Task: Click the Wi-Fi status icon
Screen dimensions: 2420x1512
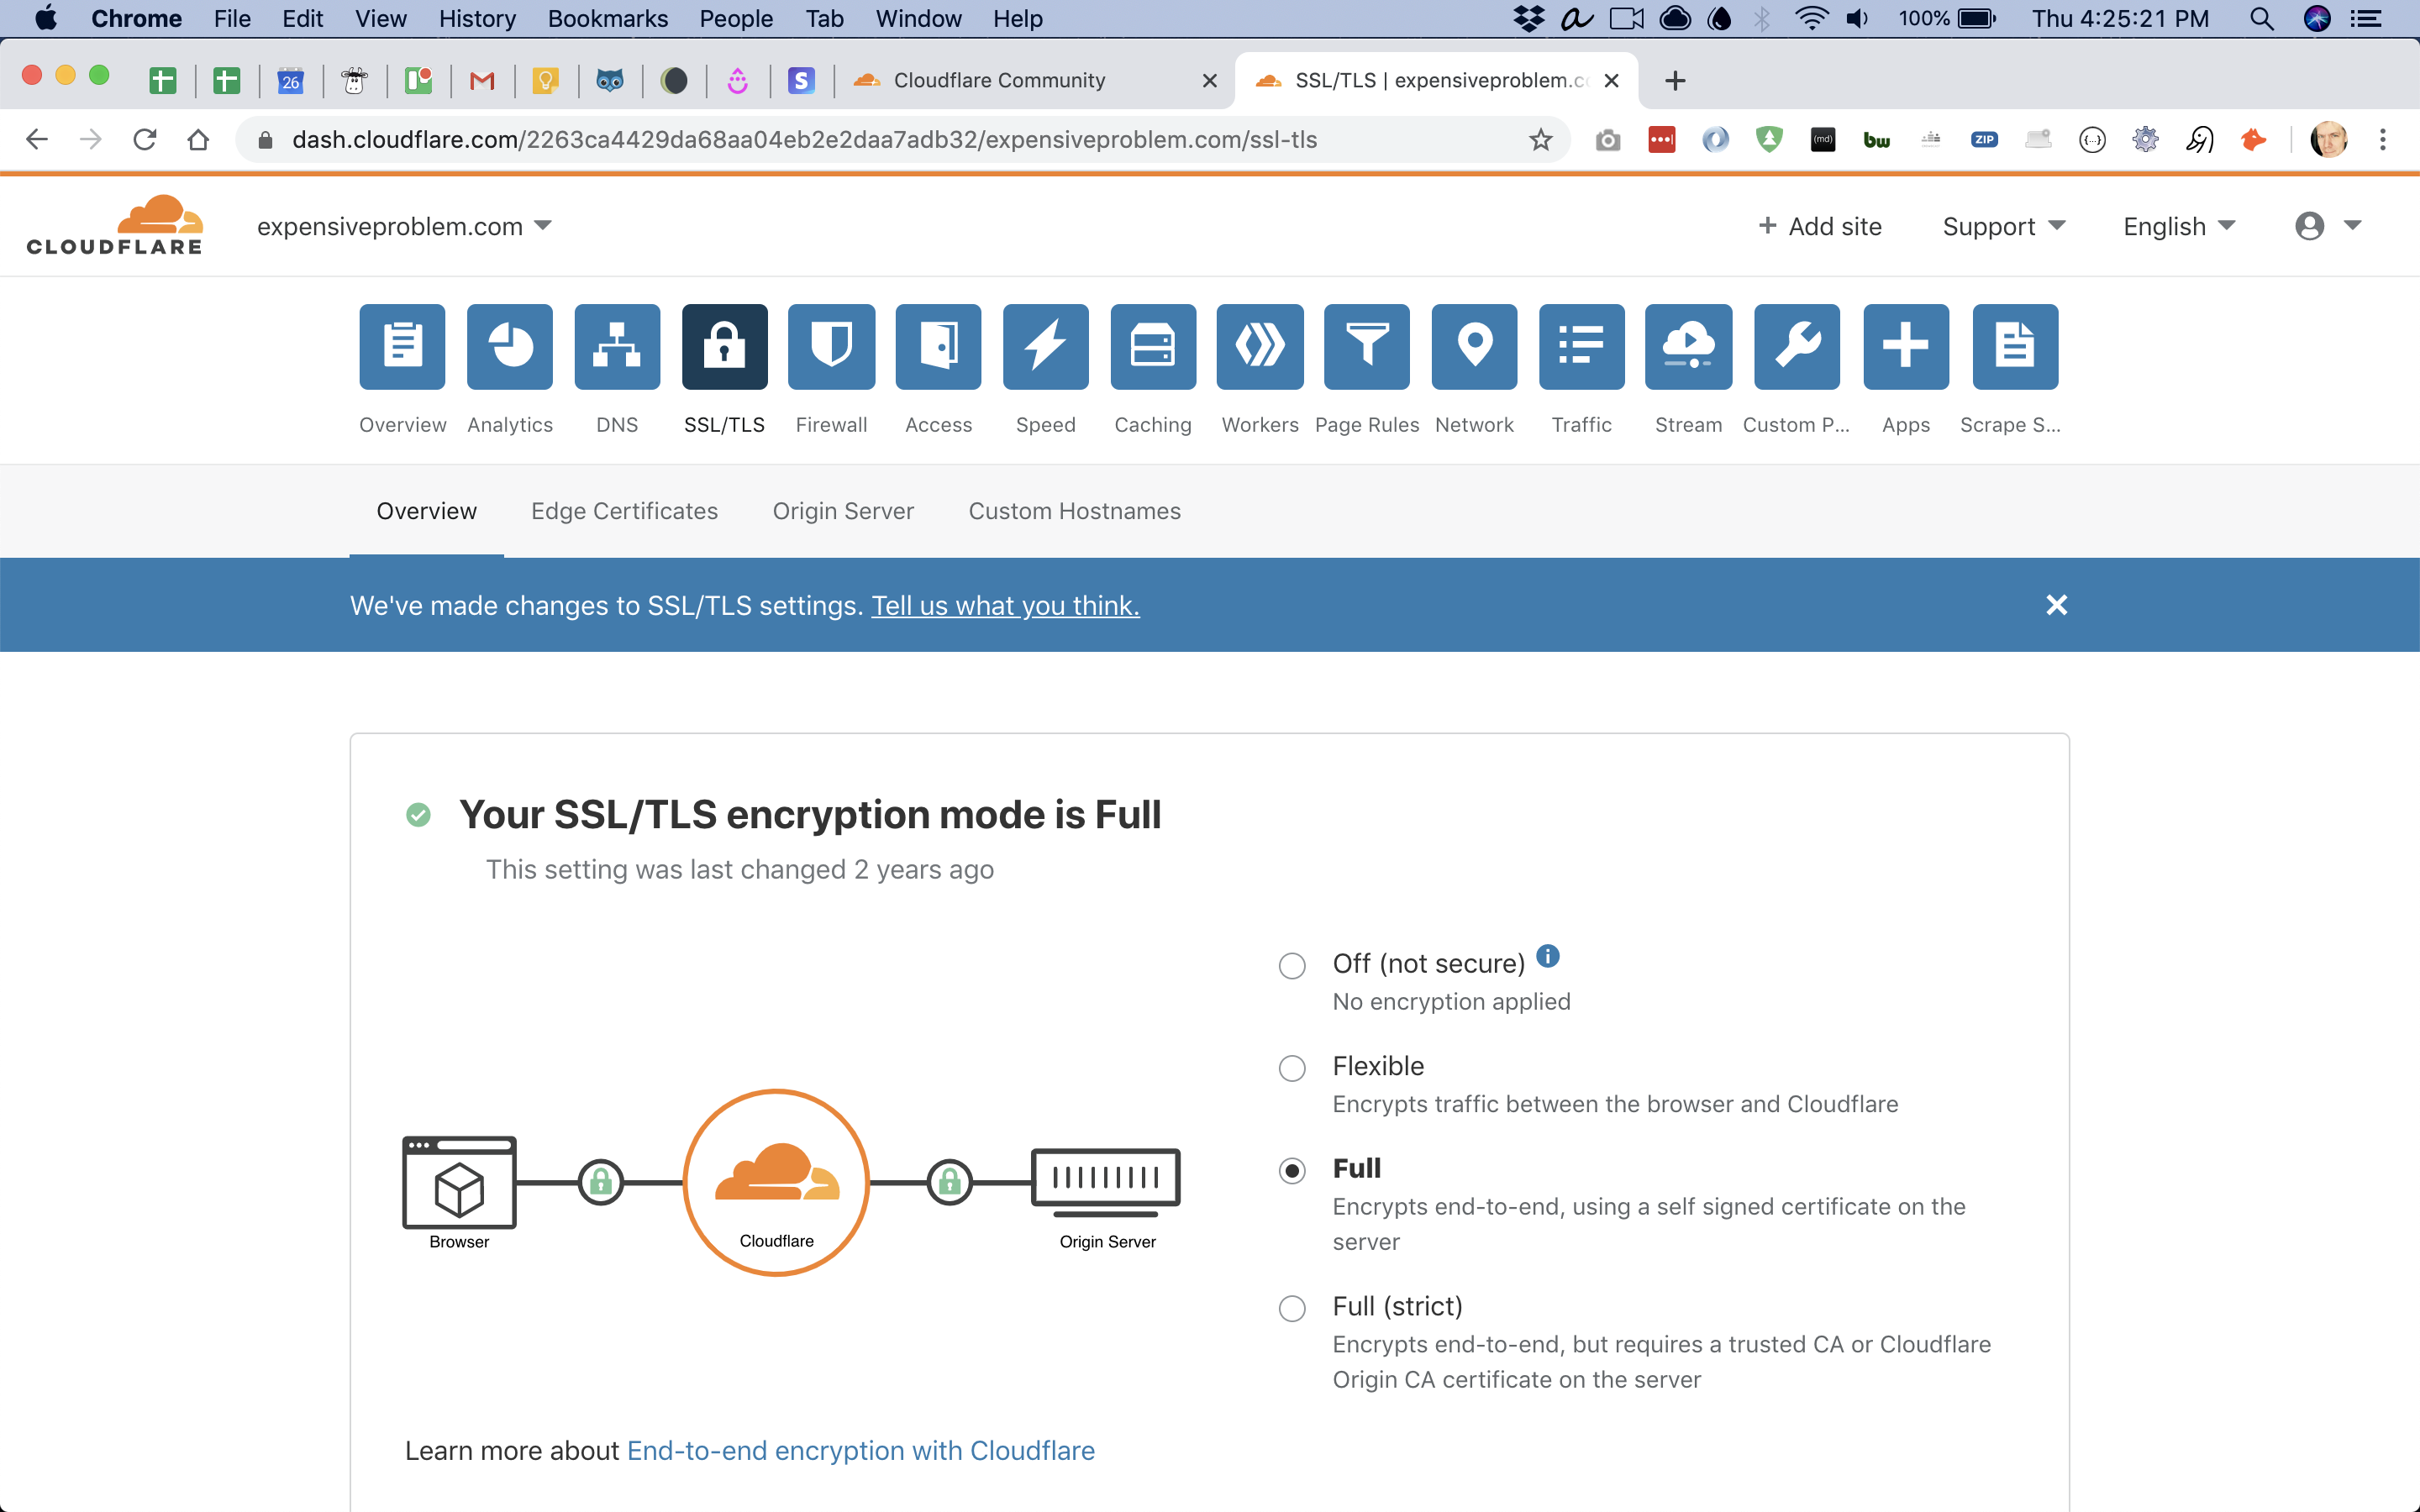Action: 1811,18
